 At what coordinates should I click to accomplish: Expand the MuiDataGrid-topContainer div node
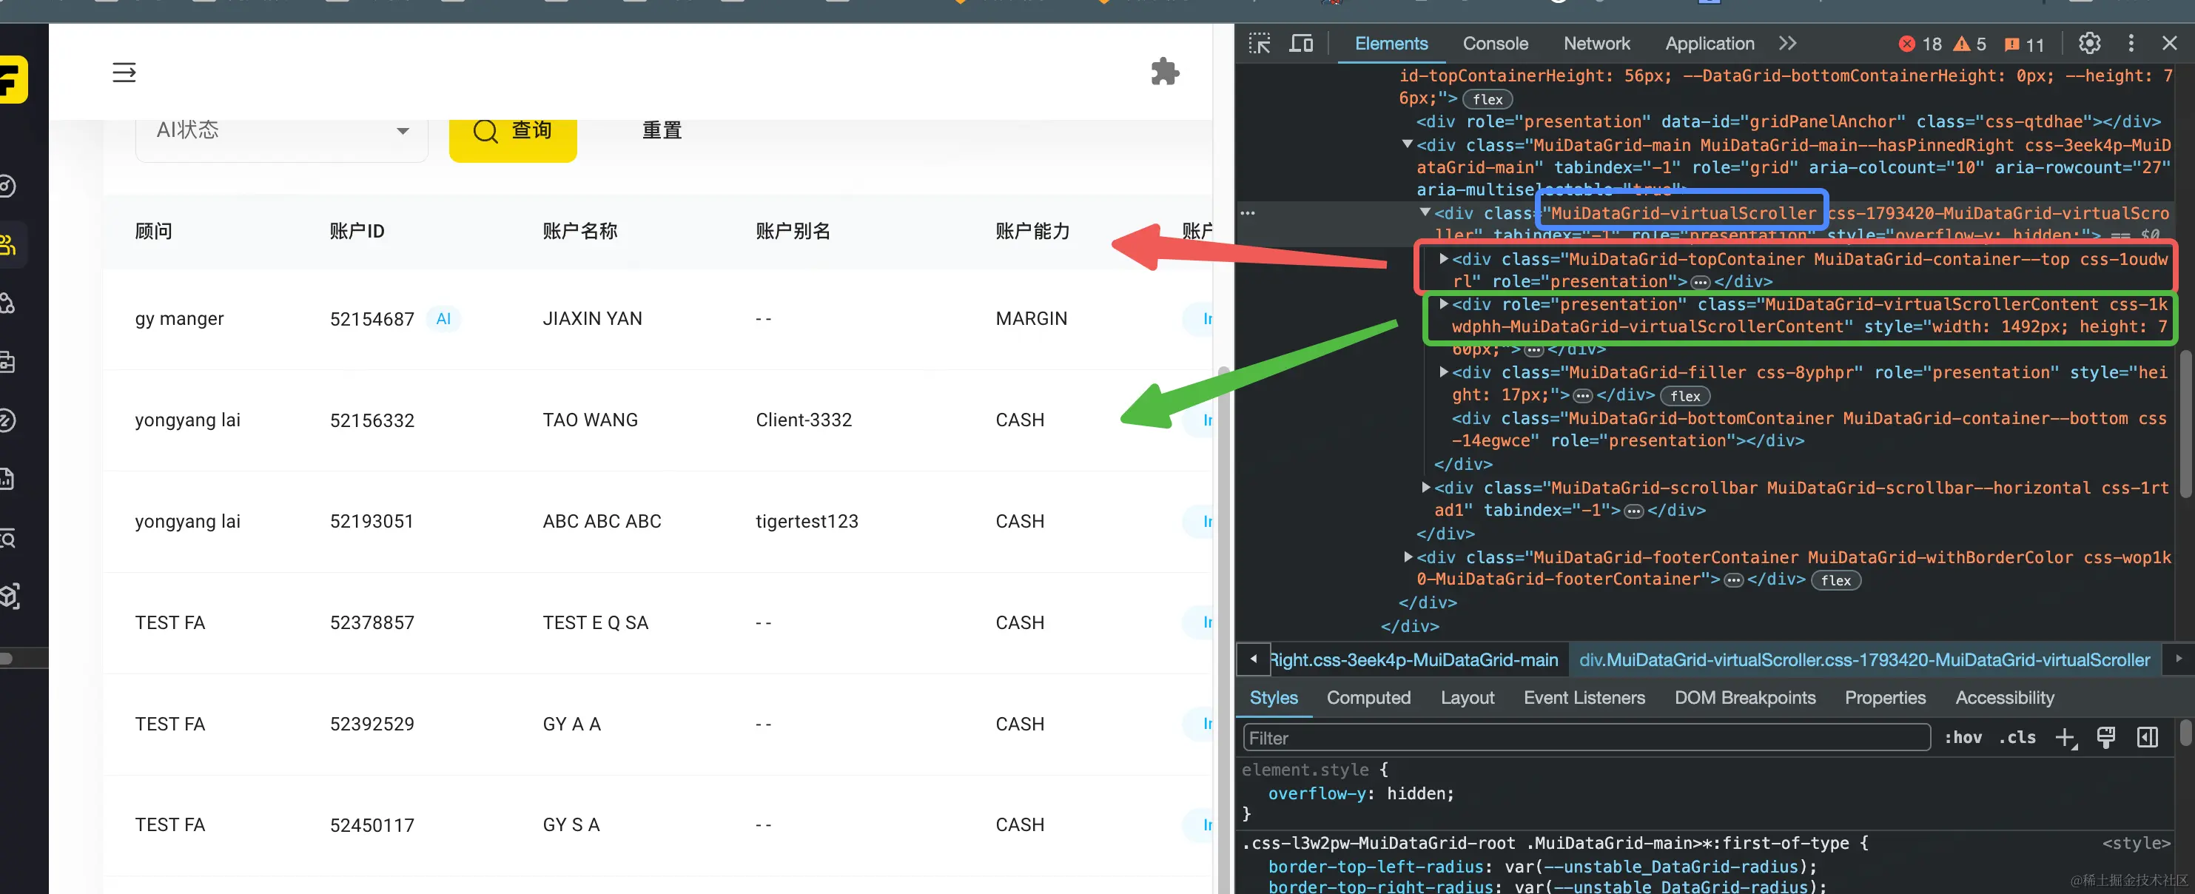1443,258
